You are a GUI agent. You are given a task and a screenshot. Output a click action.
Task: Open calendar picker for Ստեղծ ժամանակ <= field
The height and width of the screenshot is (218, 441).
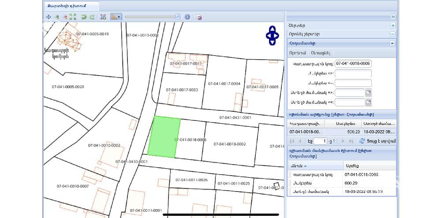click(x=368, y=102)
